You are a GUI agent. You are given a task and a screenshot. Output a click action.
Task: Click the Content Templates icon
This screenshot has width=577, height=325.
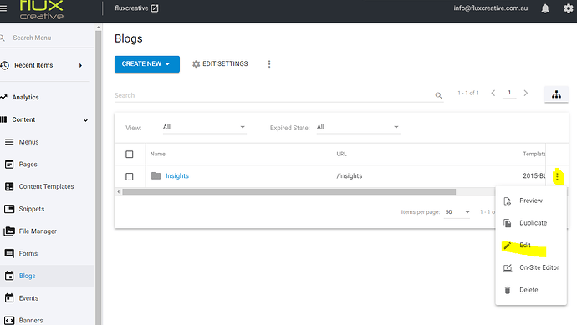(9, 187)
